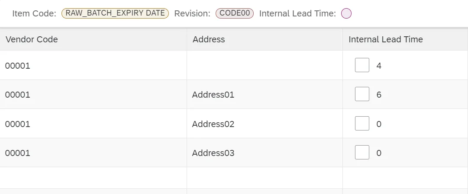Viewport: 468px width, 194px height.
Task: Enable the checkbox in the Address02 row
Action: point(362,124)
